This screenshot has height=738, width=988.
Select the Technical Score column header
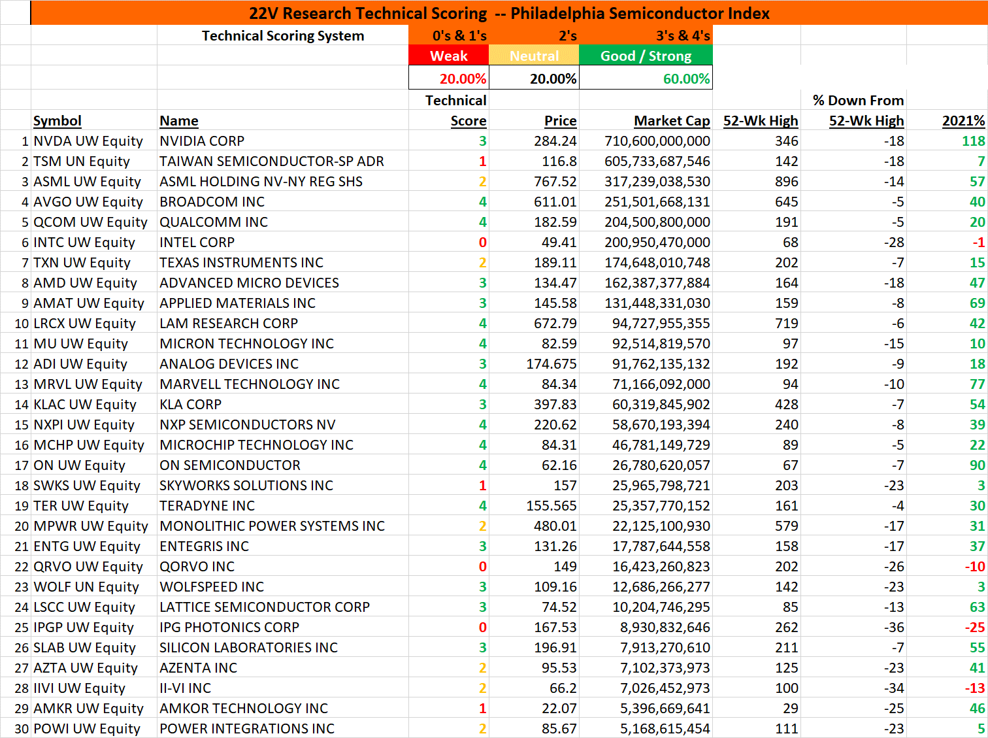coord(456,110)
